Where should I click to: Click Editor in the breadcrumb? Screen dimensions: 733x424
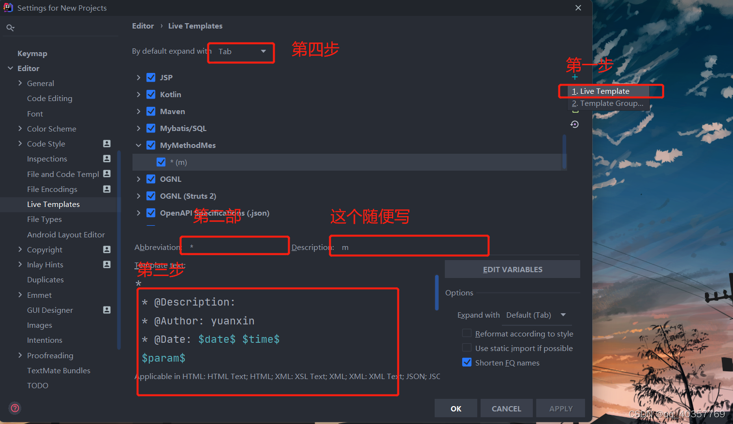[143, 26]
